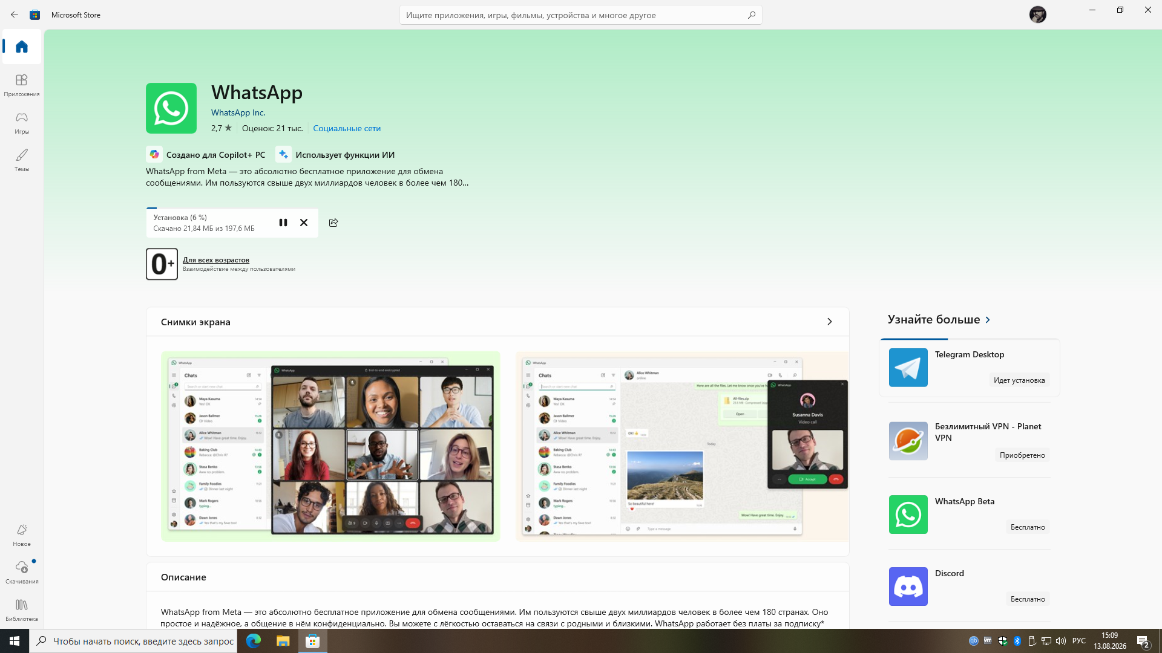
Task: Open the Новое section
Action: (22, 535)
